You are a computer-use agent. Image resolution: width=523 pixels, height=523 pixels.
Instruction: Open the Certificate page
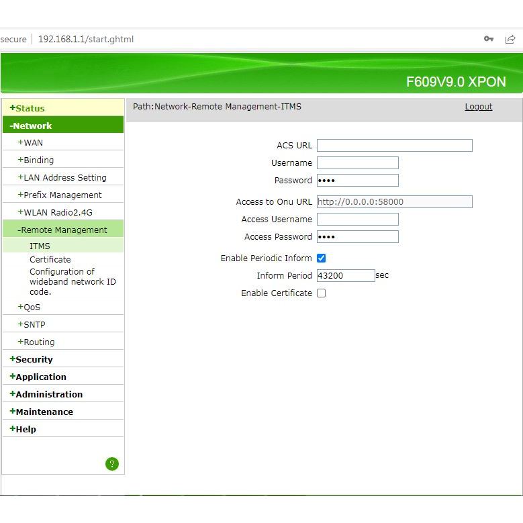point(50,259)
